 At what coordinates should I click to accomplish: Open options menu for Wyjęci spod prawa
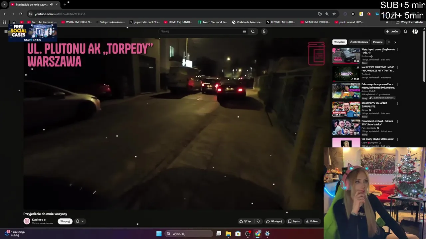click(398, 50)
